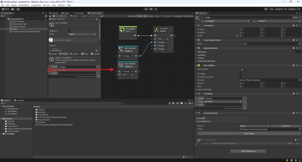Viewport: 302px width, 162px height.
Task: Click the Overview button in graph toolbar
Action: tap(178, 16)
